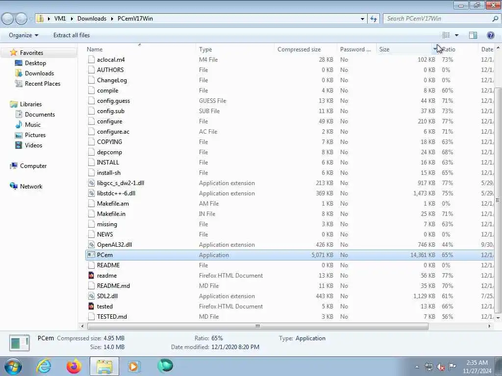The height and width of the screenshot is (376, 502).
Task: Select the README.md file
Action: point(113,285)
